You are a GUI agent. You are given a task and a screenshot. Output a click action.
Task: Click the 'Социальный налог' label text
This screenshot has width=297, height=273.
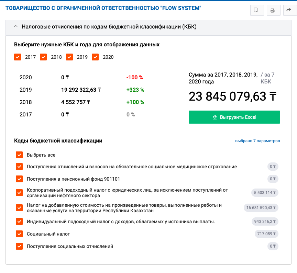click(48, 234)
